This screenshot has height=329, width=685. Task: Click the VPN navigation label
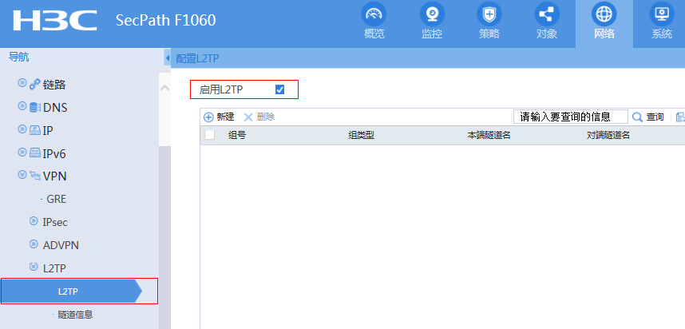point(54,176)
